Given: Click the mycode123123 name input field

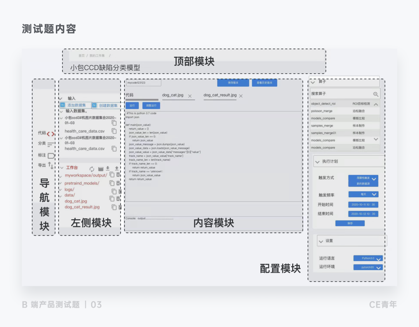Looking at the screenshot, I should (143, 83).
